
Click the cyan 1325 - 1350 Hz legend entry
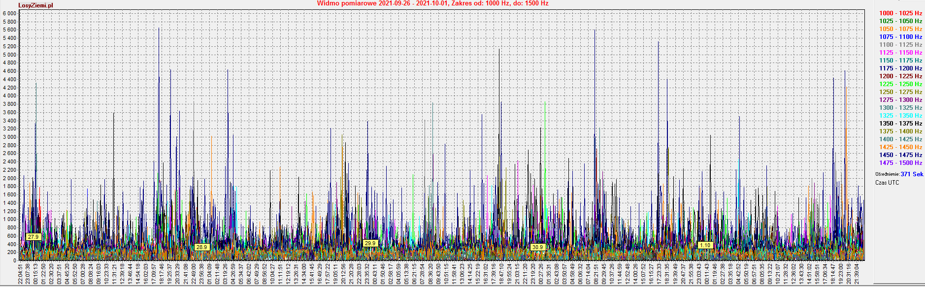click(x=900, y=116)
